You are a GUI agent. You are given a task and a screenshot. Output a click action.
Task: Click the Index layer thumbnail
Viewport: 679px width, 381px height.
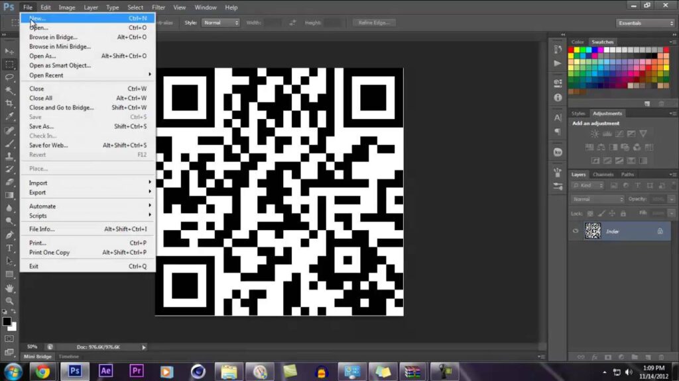pyautogui.click(x=593, y=231)
